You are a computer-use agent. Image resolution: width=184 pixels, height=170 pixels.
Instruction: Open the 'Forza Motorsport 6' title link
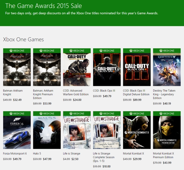15,153
